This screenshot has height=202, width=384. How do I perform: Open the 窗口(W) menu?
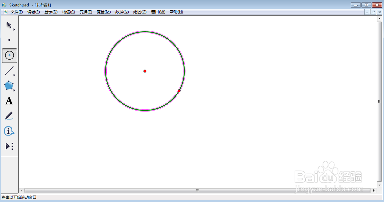click(158, 12)
